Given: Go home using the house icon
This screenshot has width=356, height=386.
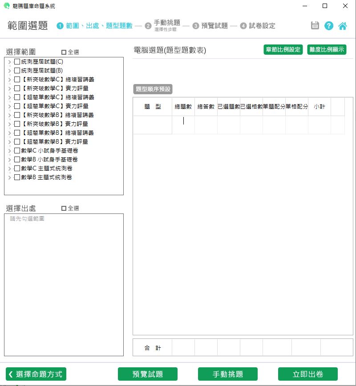Looking at the screenshot, I should (343, 26).
